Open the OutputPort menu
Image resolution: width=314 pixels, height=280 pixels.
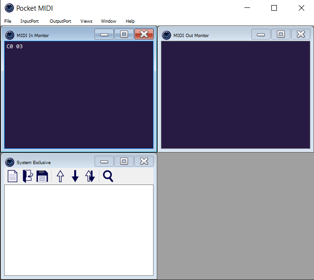pyautogui.click(x=60, y=21)
